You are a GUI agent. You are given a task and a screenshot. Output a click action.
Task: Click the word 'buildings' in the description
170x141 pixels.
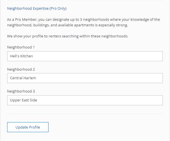pyautogui.click(x=41, y=25)
